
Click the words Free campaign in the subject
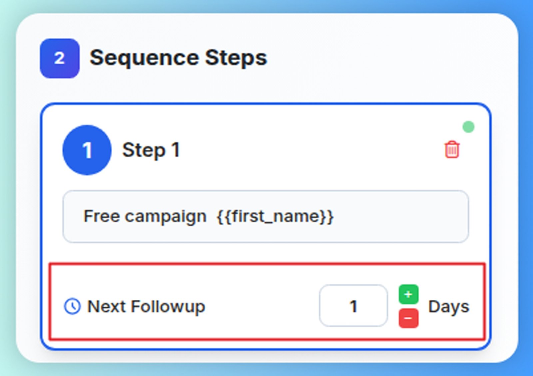(x=145, y=216)
